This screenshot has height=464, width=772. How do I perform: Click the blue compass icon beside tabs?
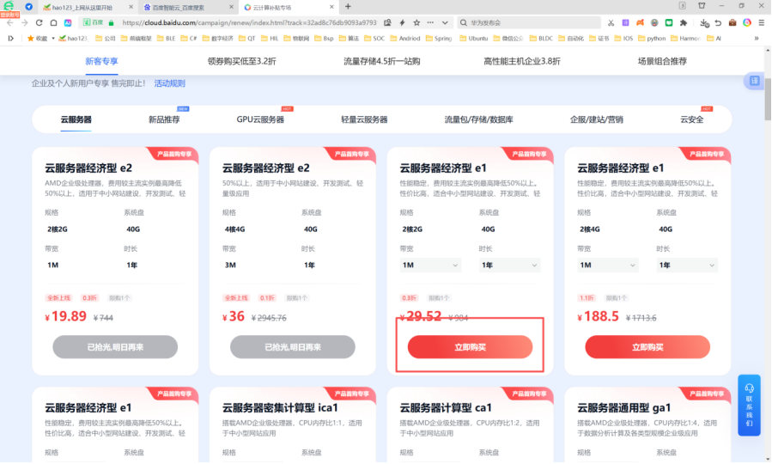click(29, 7)
